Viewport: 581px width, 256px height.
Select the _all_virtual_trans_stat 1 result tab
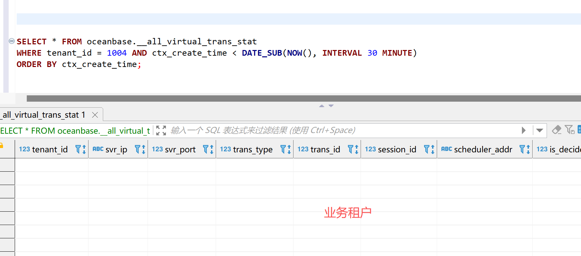pyautogui.click(x=43, y=115)
